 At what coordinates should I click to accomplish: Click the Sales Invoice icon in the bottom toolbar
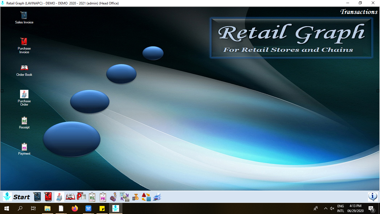(x=38, y=197)
